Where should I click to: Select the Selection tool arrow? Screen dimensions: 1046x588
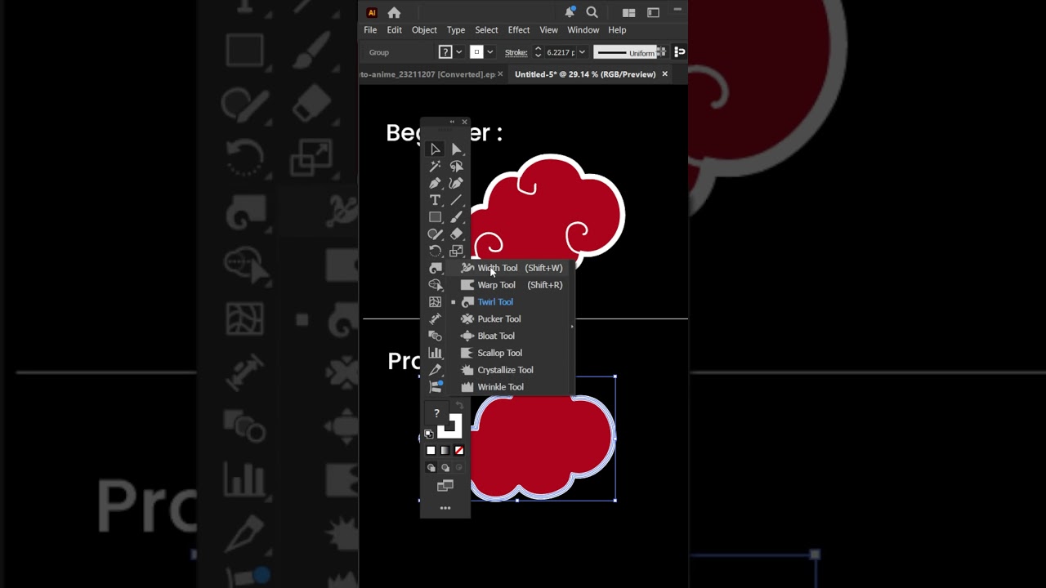point(436,149)
